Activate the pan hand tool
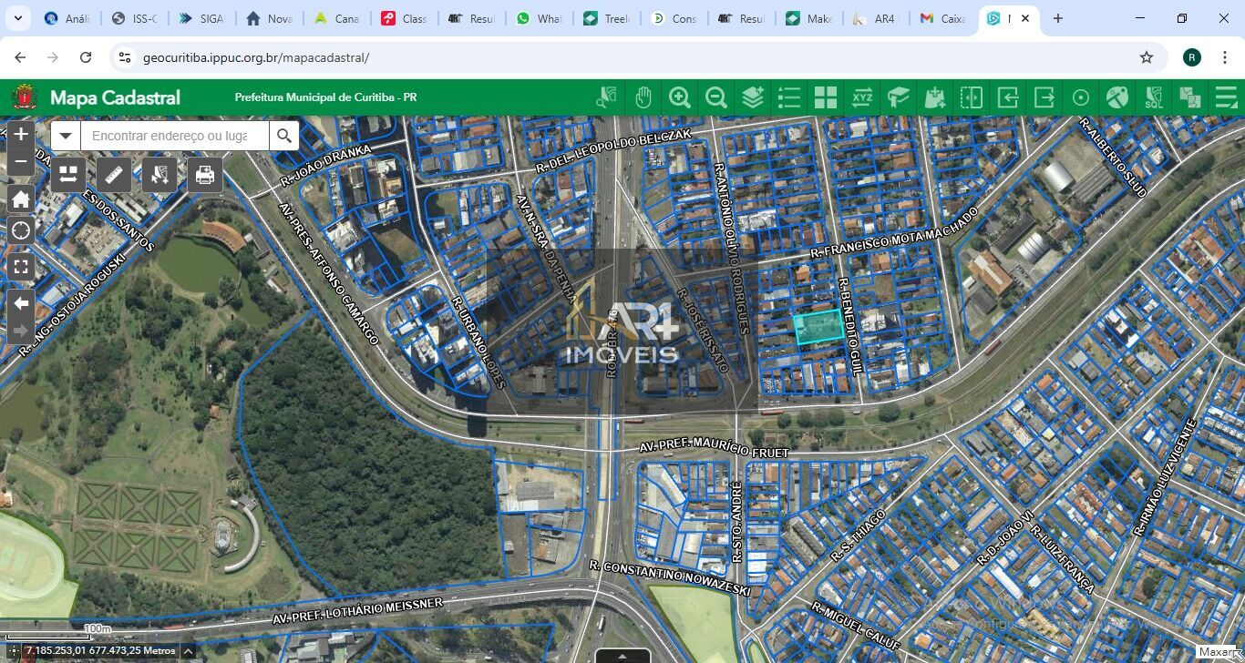The height and width of the screenshot is (663, 1245). (x=643, y=97)
